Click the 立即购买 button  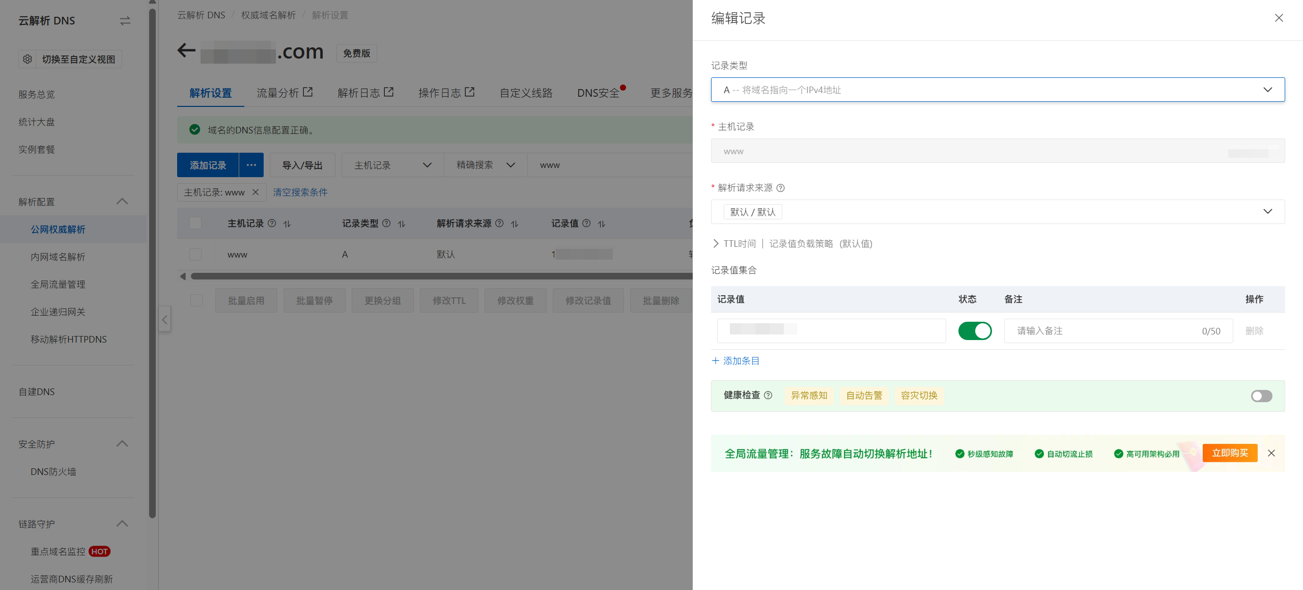coord(1230,453)
